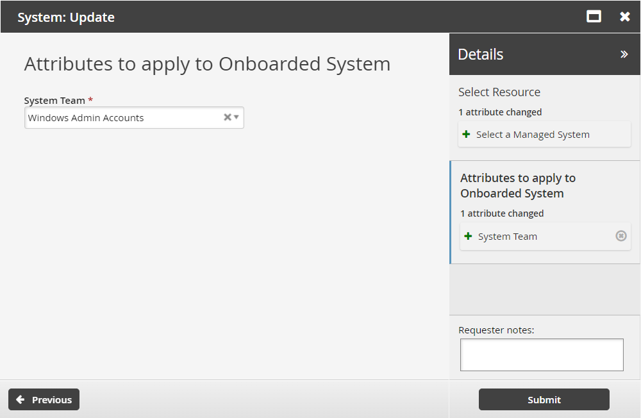Click the System Team field label
Viewport: 641px width, 418px height.
coord(54,101)
